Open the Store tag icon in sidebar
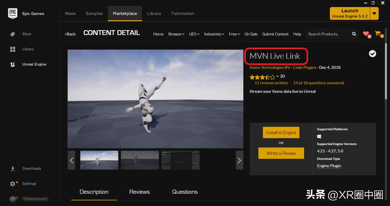Screen dimensions: 390x206 [13, 34]
